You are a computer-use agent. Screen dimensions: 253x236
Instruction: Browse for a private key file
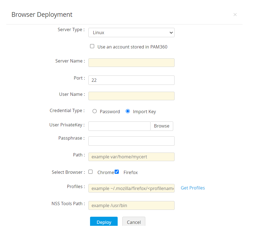162,126
